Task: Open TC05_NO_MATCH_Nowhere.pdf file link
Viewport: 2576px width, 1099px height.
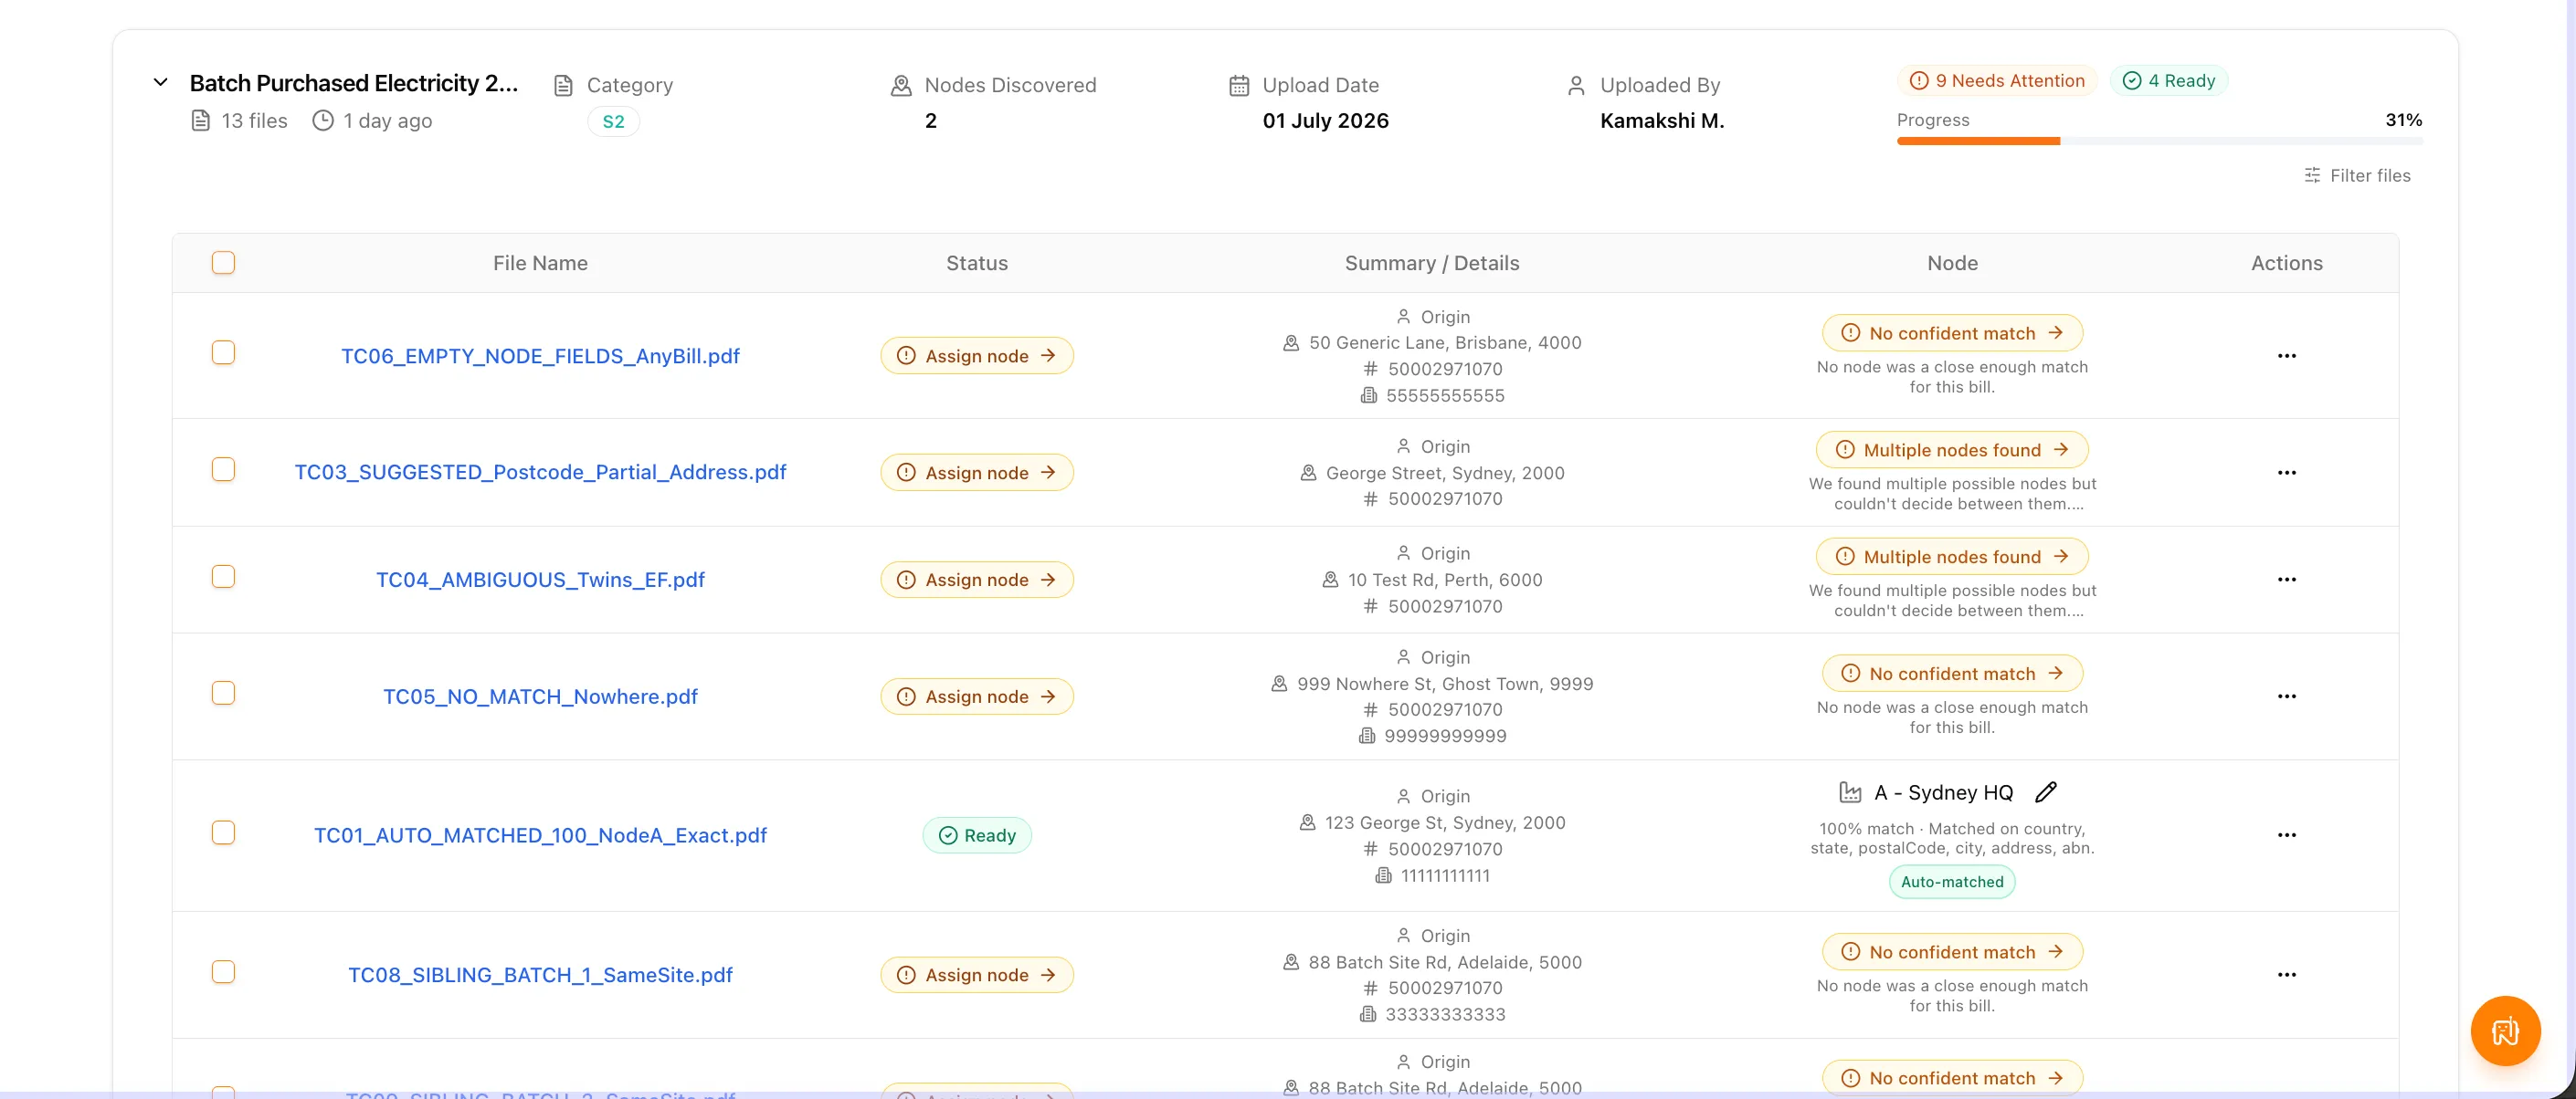Action: coord(540,697)
